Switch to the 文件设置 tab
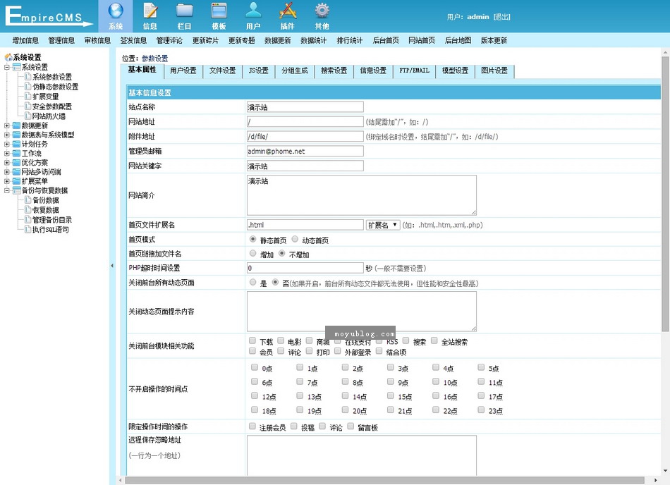The height and width of the screenshot is (485, 670). point(223,71)
